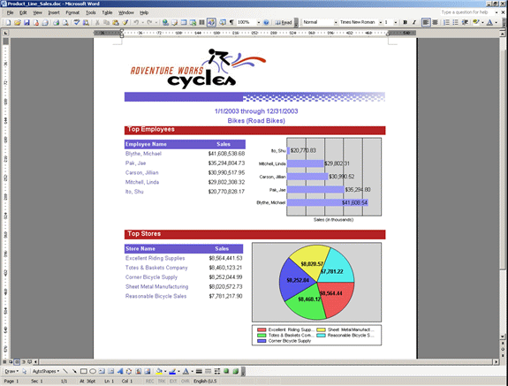508x386 pixels.
Task: Click the Totes & Baskets Company link
Action: (156, 268)
